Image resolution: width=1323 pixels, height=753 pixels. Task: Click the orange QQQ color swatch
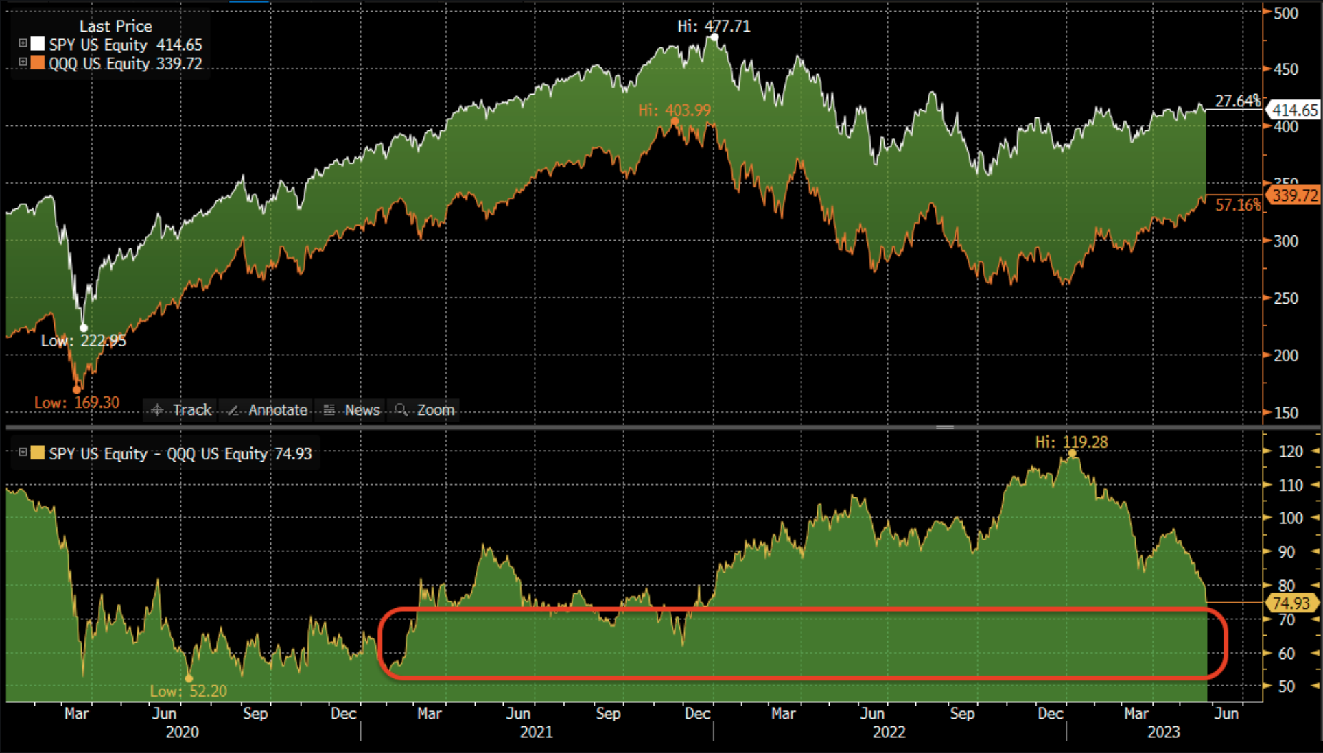pos(38,62)
